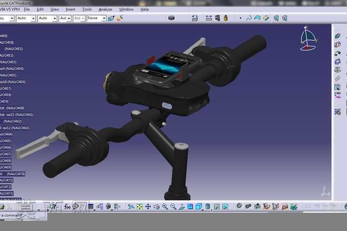Click the compass in the 3D view
This screenshot has width=347, height=231.
309,38
